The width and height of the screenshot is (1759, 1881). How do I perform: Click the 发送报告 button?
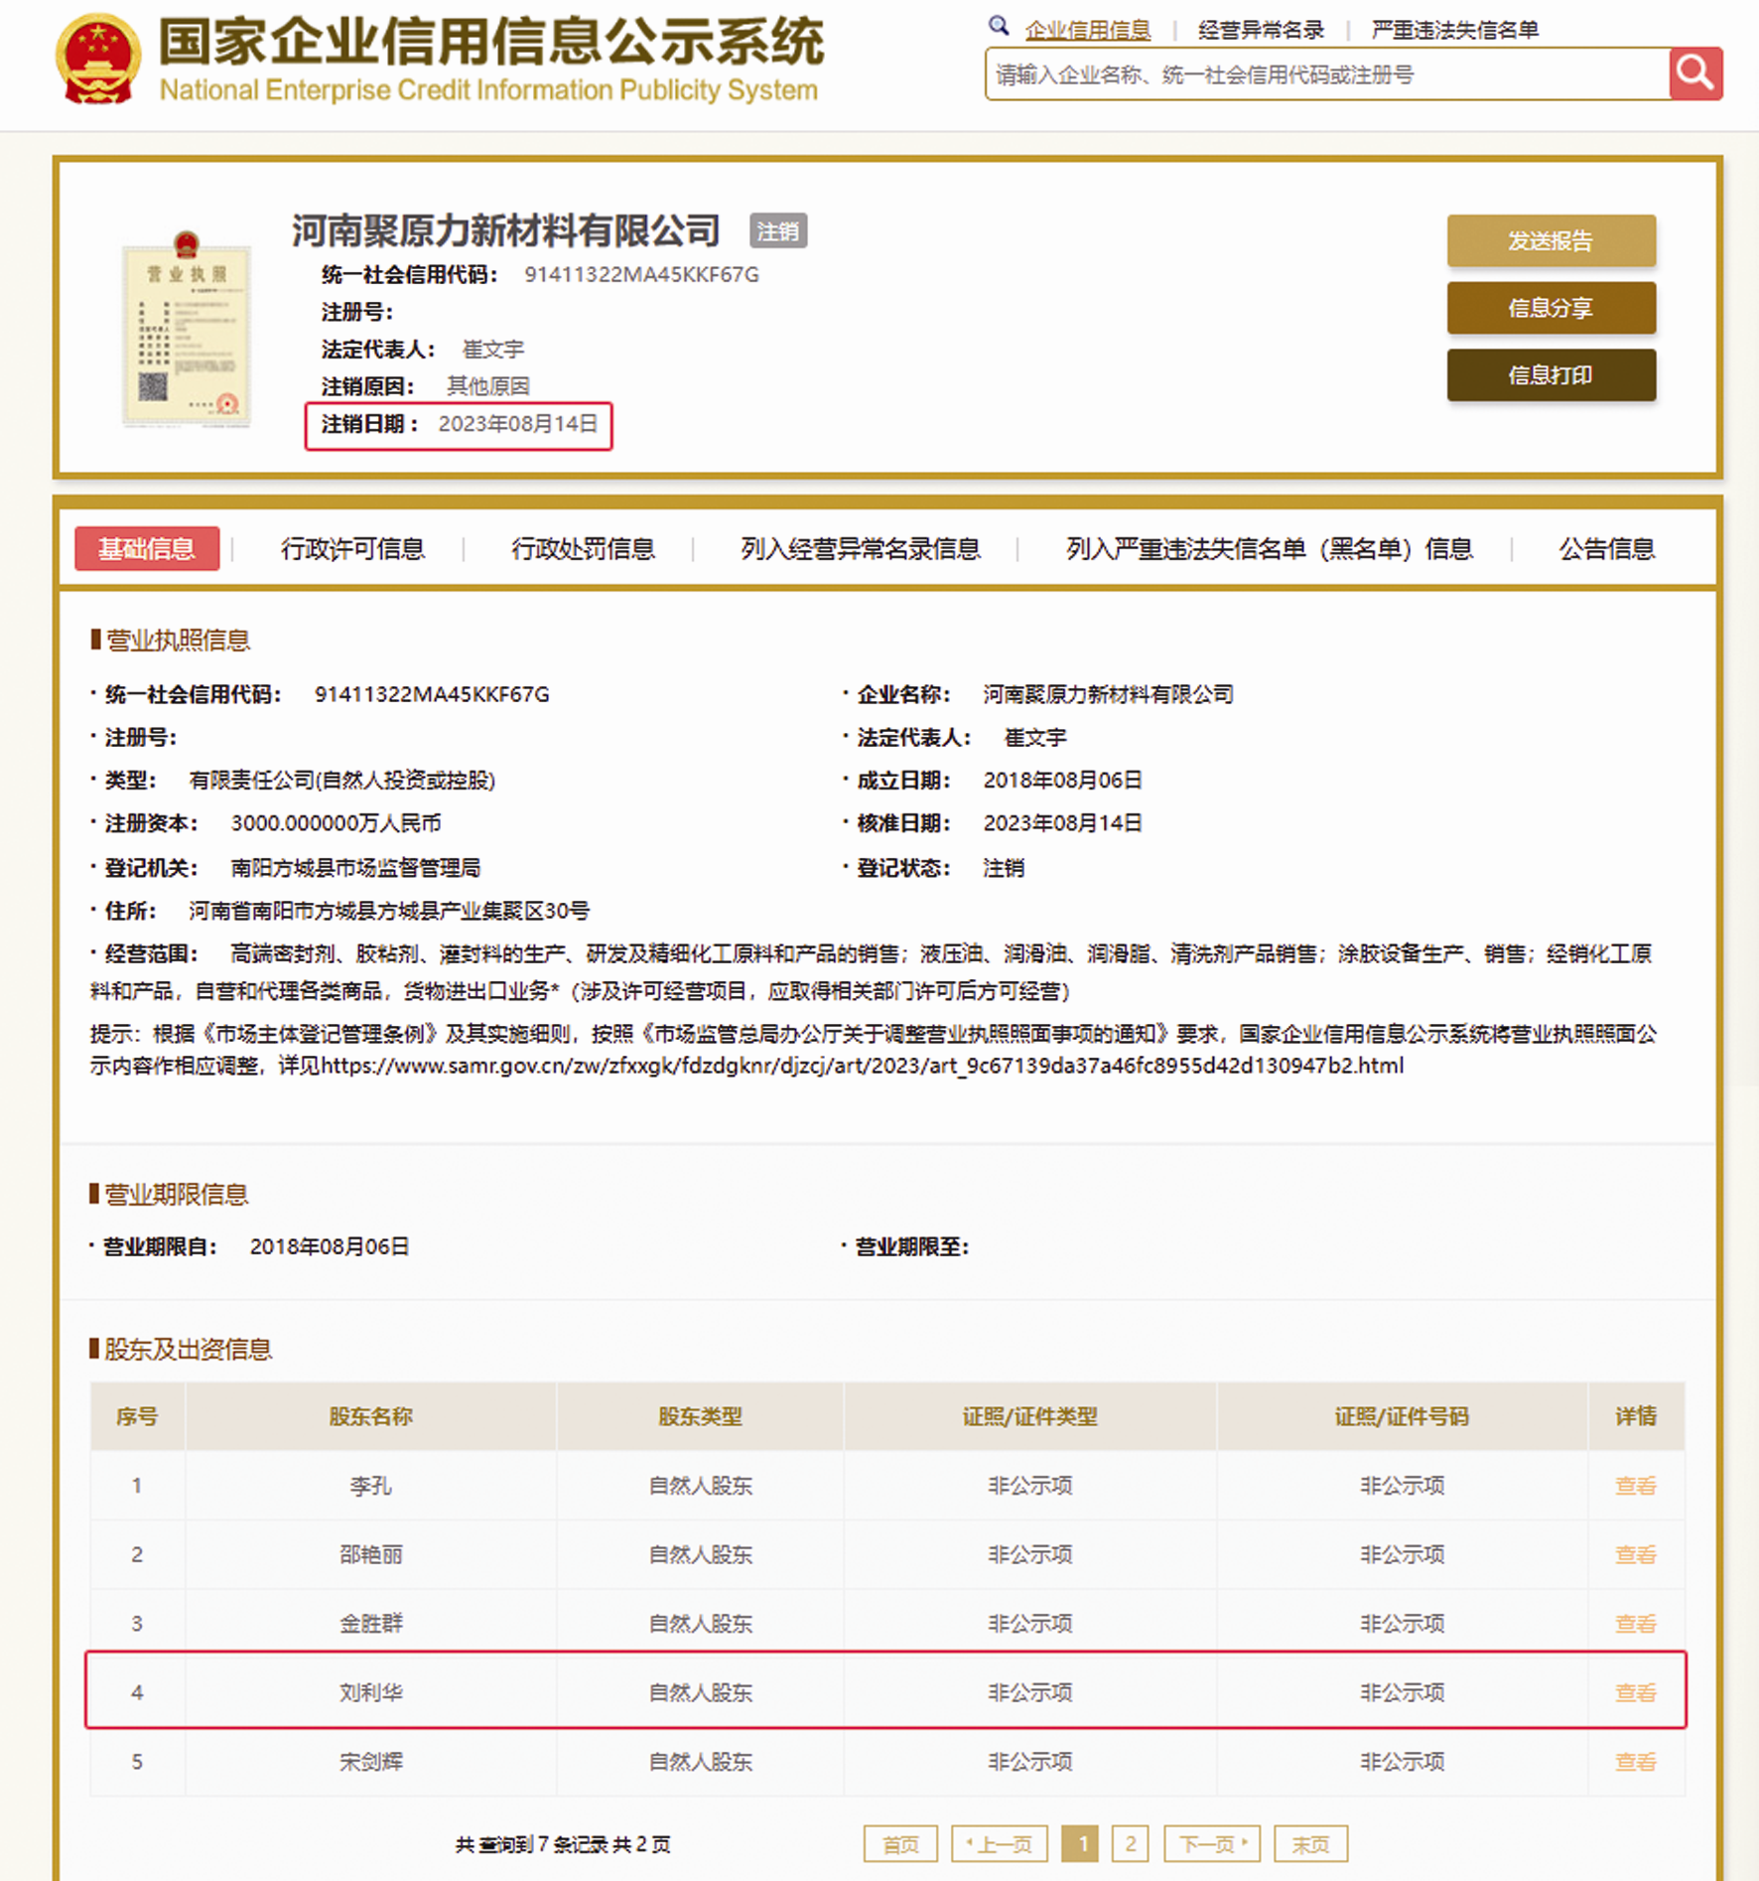1550,240
